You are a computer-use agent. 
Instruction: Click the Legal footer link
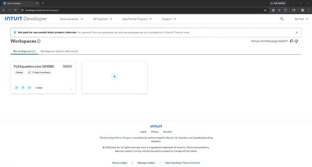pyautogui.click(x=143, y=132)
